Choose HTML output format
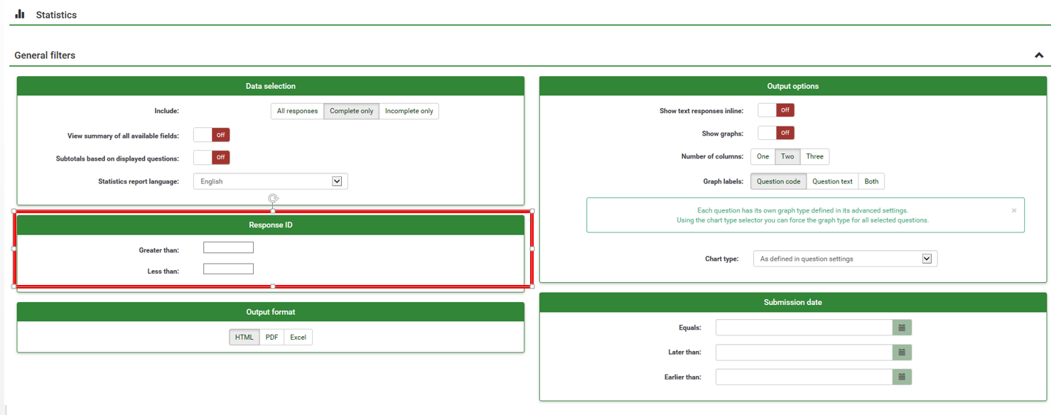 coord(244,337)
